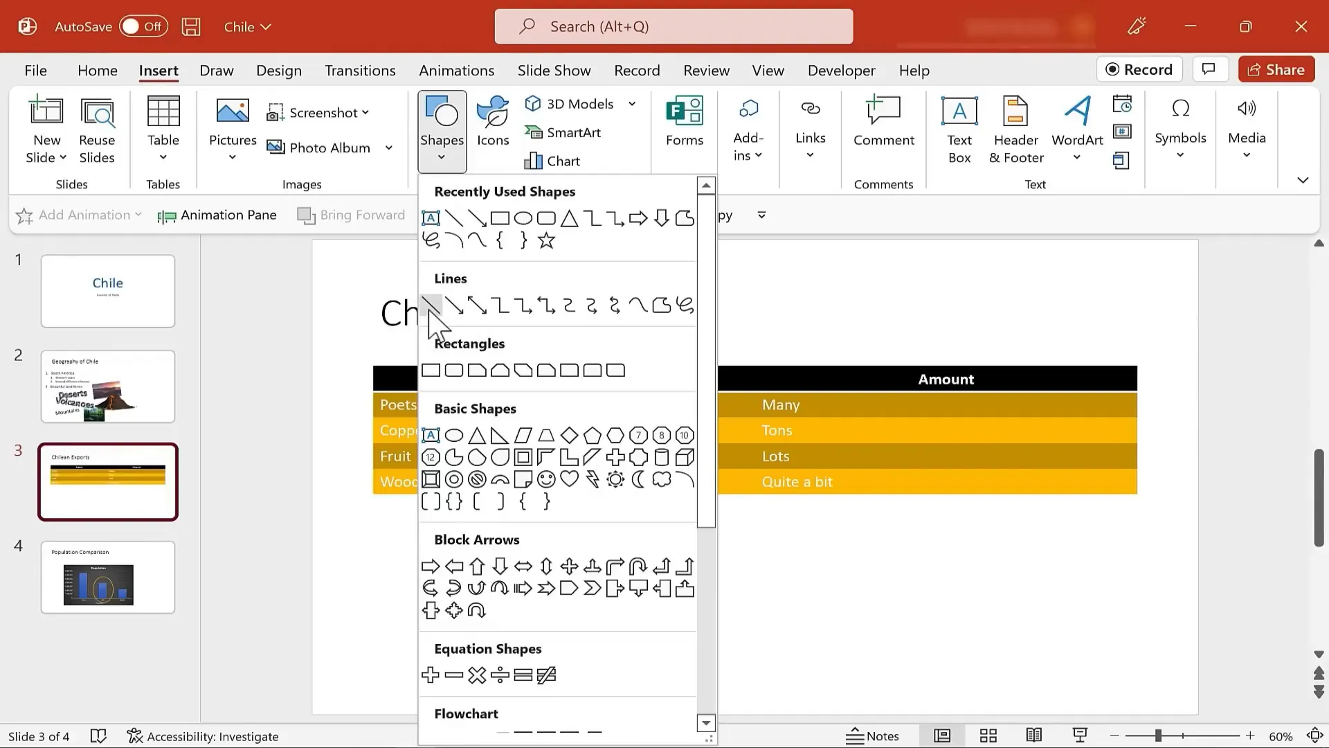Switch to Slide Sorter view

tap(988, 736)
